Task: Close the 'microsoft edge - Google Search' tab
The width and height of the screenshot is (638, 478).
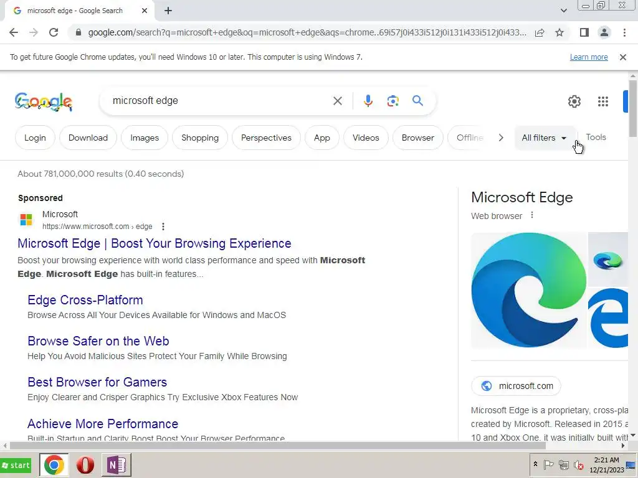Action: coord(145,11)
